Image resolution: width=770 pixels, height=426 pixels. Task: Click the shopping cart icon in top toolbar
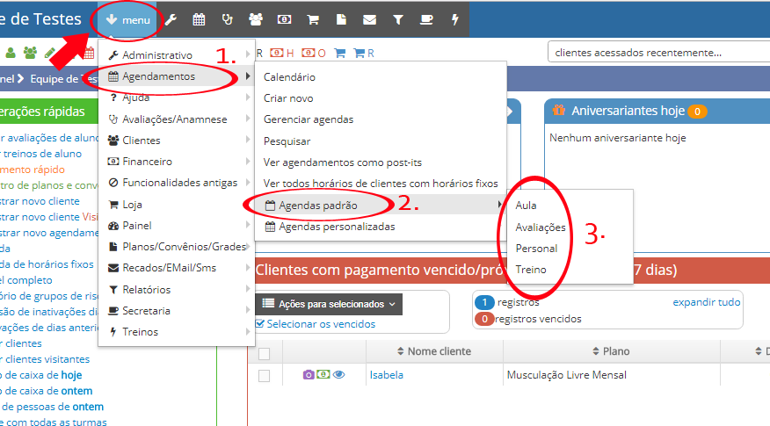coord(313,19)
